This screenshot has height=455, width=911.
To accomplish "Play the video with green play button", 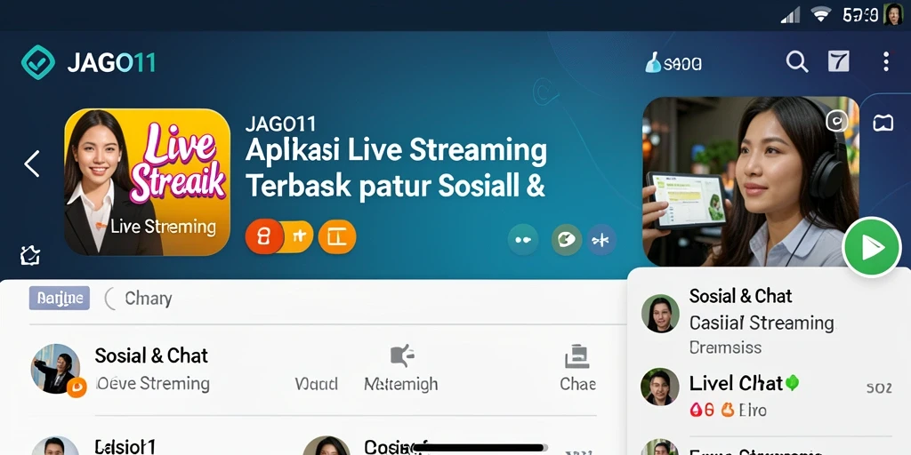I will click(x=872, y=247).
